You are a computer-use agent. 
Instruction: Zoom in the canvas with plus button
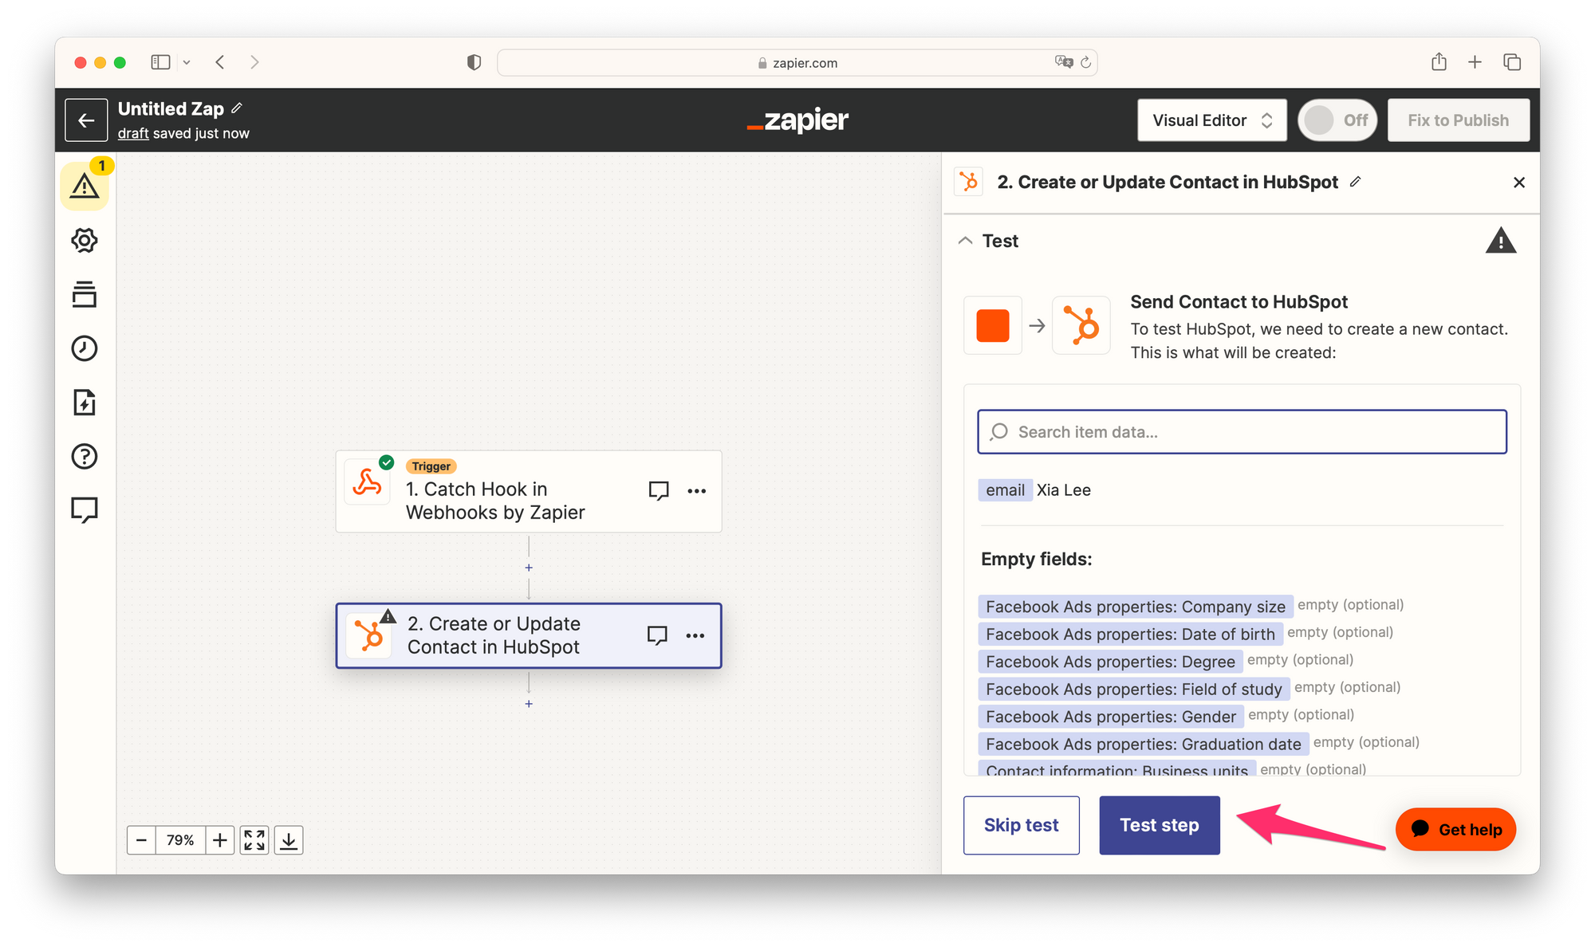point(220,840)
